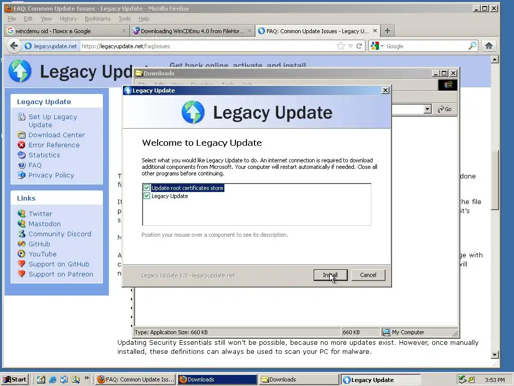The width and height of the screenshot is (514, 386).
Task: Open the Error Reference link
Action: [x=54, y=145]
